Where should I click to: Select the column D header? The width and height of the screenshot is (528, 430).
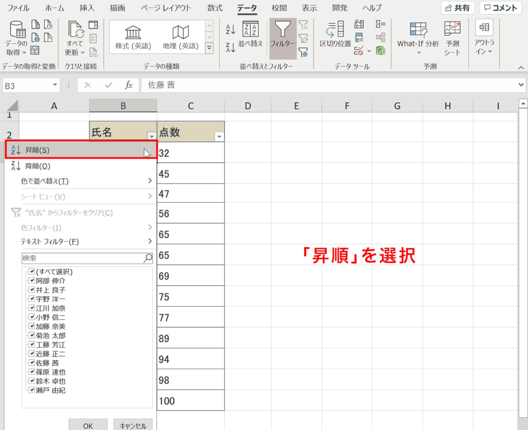pyautogui.click(x=248, y=106)
